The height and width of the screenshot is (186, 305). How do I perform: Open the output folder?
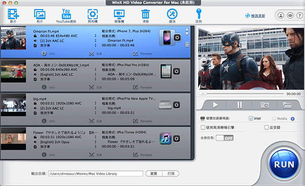(171, 174)
